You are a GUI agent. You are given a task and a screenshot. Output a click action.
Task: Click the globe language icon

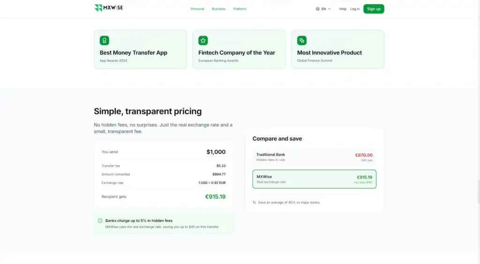click(x=317, y=9)
